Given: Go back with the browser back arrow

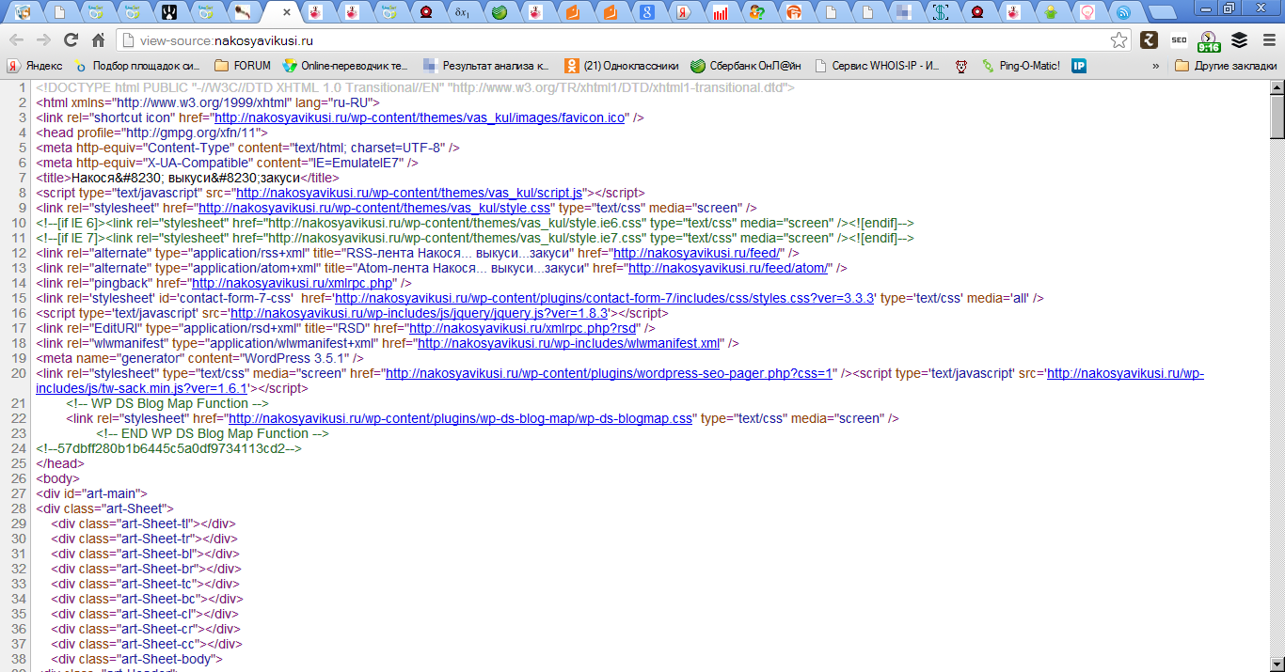Looking at the screenshot, I should [x=15, y=40].
